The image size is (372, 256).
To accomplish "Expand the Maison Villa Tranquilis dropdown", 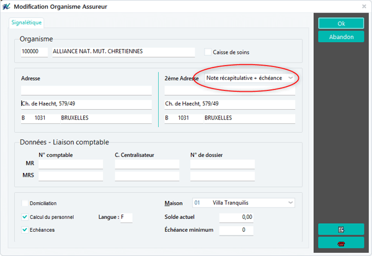I will pyautogui.click(x=243, y=203).
